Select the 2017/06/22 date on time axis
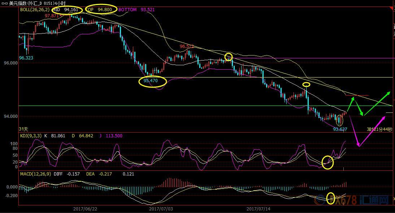This screenshot has width=395, height=213. coord(84,209)
